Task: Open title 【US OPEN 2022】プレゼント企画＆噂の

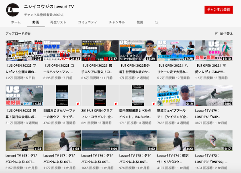Action: (x=21, y=69)
